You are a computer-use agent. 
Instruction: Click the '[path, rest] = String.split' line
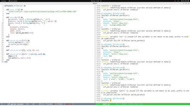(x=26, y=23)
